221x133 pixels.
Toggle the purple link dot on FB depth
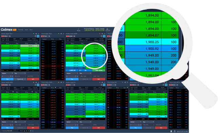(x=100, y=82)
